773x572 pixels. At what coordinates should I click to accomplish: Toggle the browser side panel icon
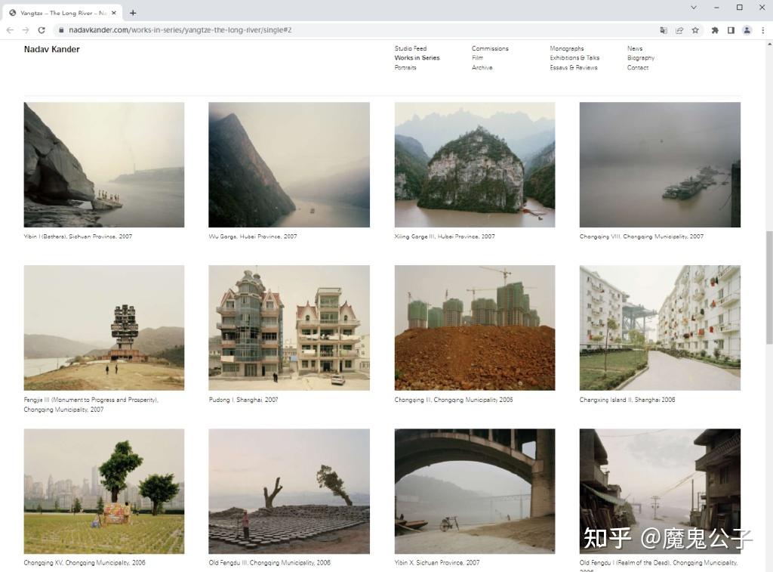coord(731,30)
